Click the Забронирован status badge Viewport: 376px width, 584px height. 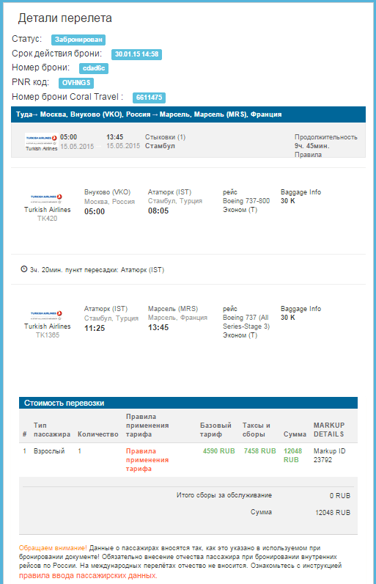78,40
